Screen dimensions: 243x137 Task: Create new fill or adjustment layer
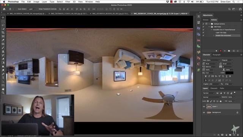point(226,135)
